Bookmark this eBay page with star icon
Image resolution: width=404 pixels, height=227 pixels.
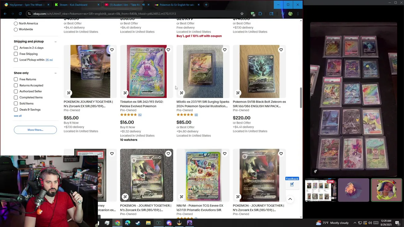242,14
